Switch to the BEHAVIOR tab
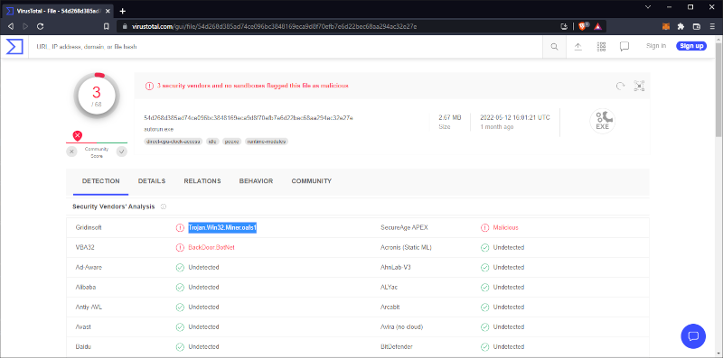The width and height of the screenshot is (723, 358). [x=256, y=181]
